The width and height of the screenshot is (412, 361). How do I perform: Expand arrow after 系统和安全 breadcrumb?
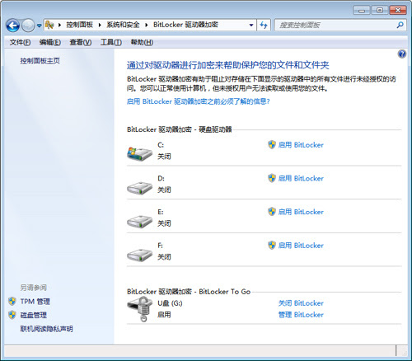[147, 25]
